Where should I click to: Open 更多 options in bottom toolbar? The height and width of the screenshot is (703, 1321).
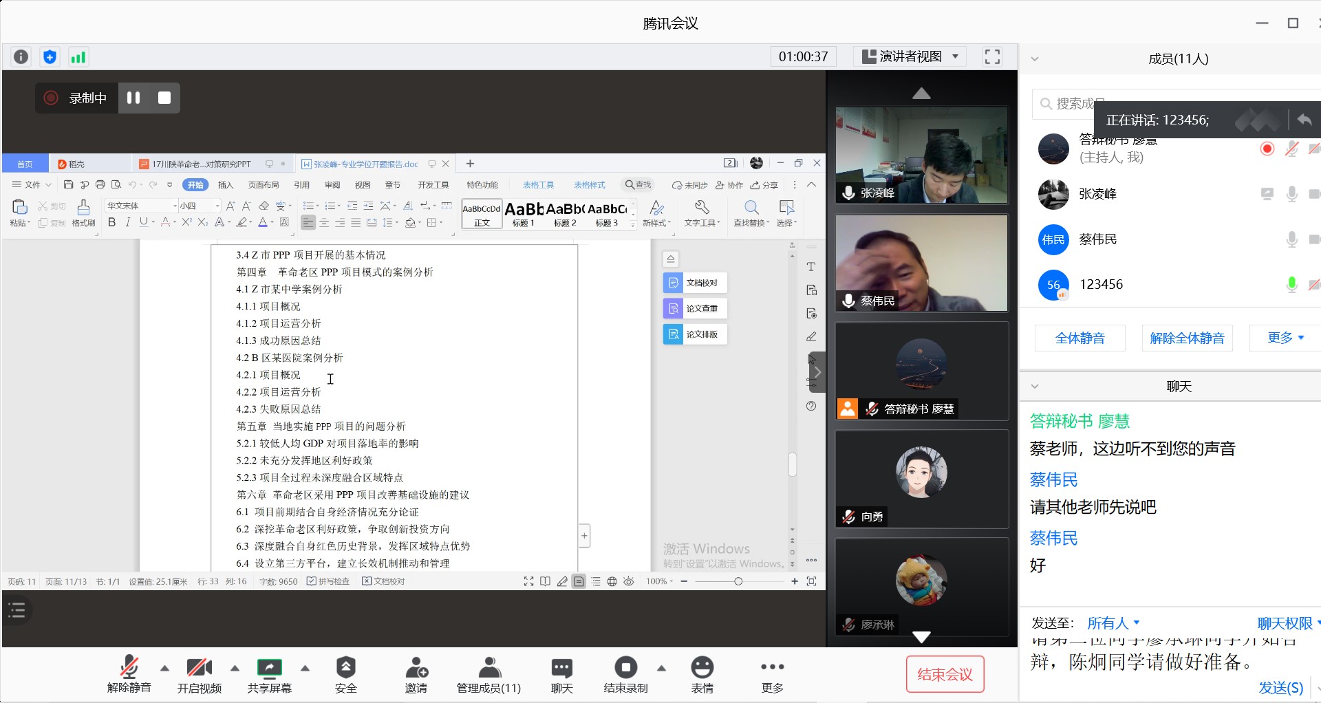[773, 675]
